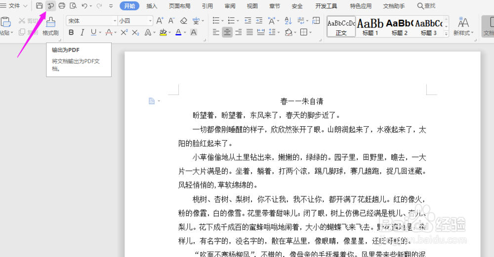The height and width of the screenshot is (257, 494).
Task: Select align left
Action: [216, 32]
